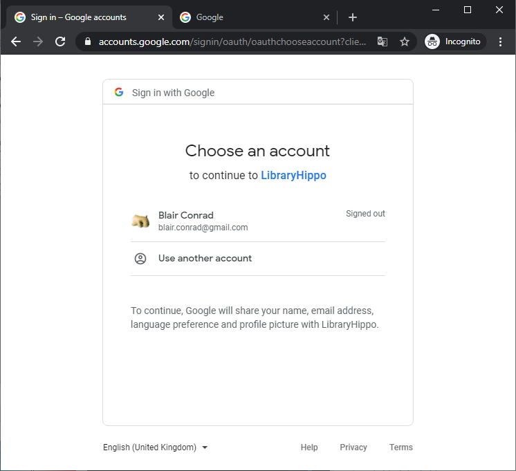Image resolution: width=516 pixels, height=471 pixels.
Task: Click the Google logo in the sign-in header
Action: (x=119, y=92)
